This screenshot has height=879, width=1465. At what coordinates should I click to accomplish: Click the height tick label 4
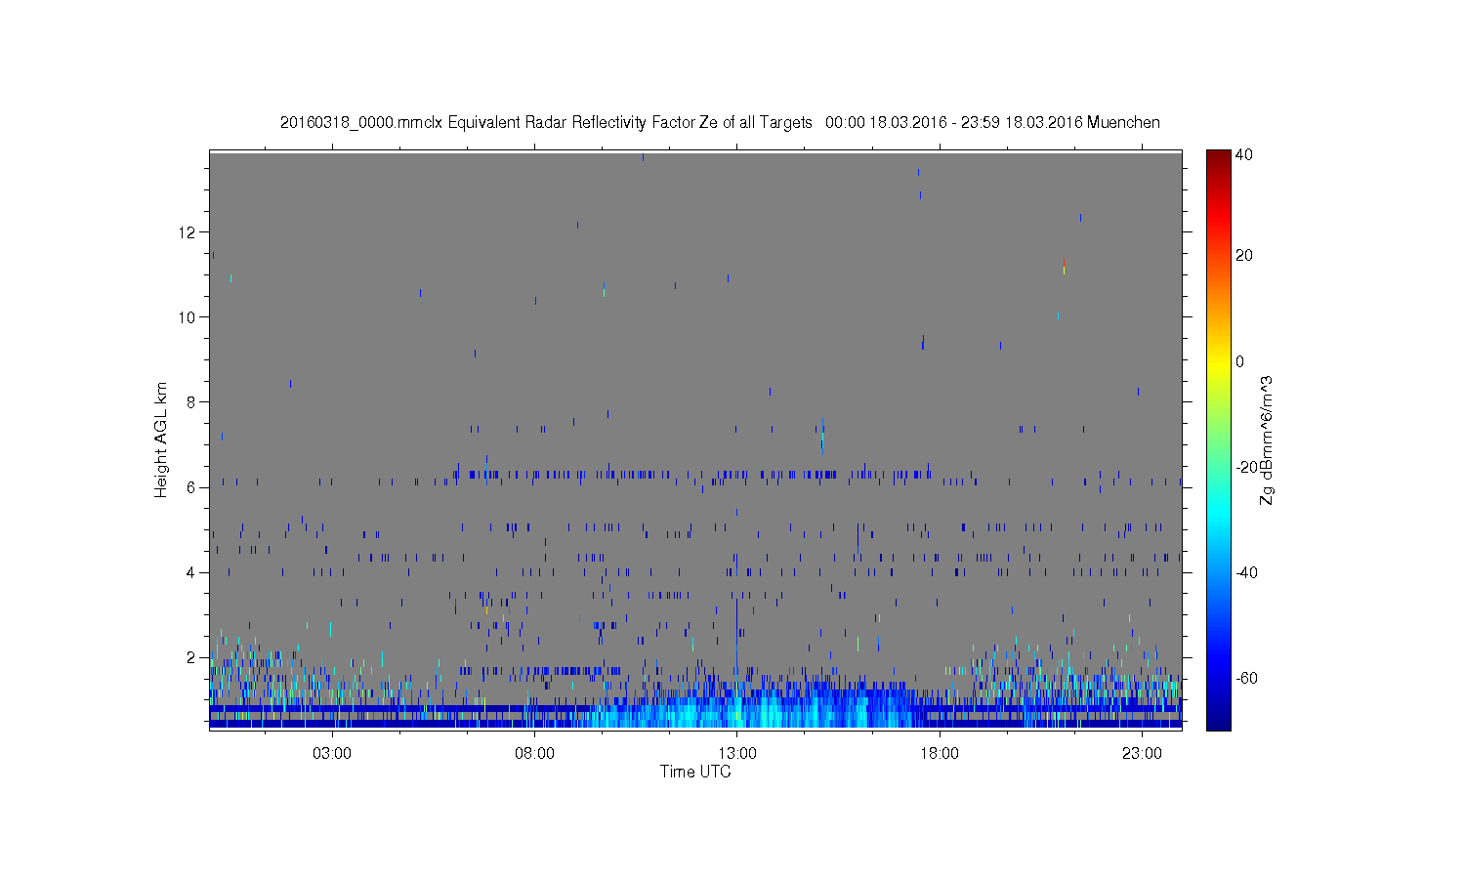coord(192,572)
